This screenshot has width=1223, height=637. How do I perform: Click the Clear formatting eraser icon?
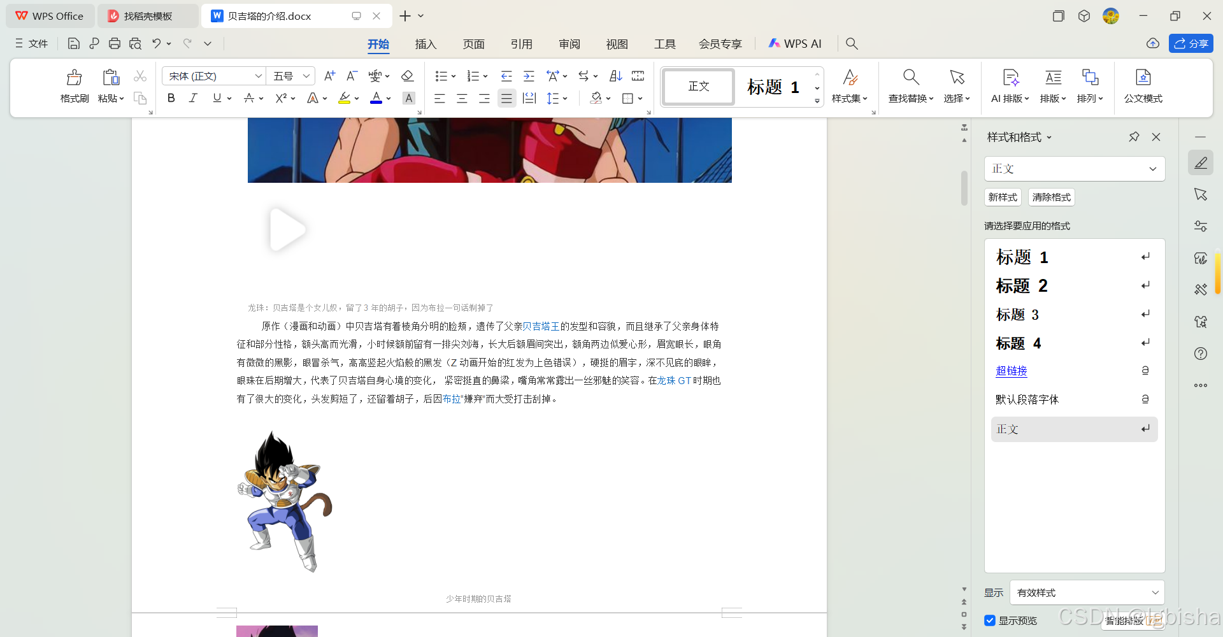coord(408,76)
